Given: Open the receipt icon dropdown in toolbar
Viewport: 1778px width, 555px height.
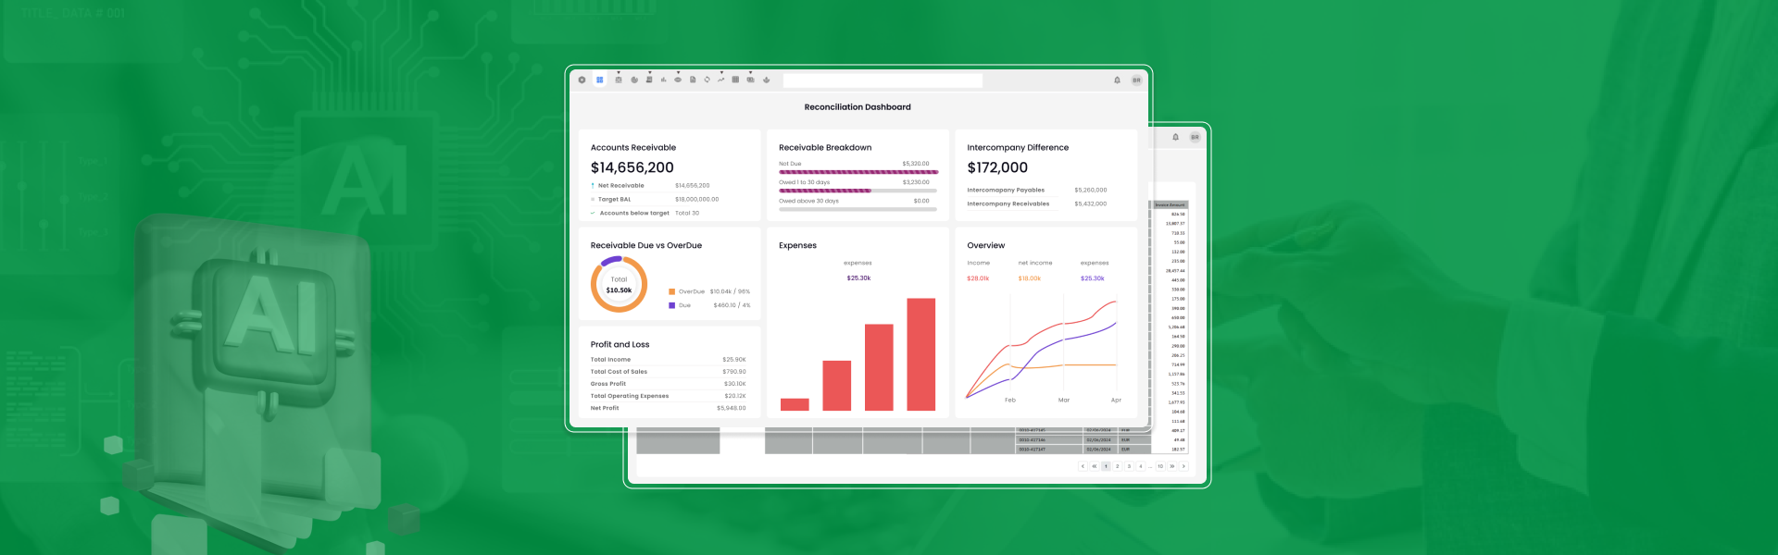Looking at the screenshot, I should coord(649,80).
